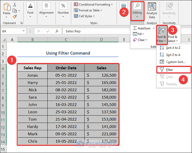Click the Cut scissors icon
192x153 pixels.
[15, 5]
